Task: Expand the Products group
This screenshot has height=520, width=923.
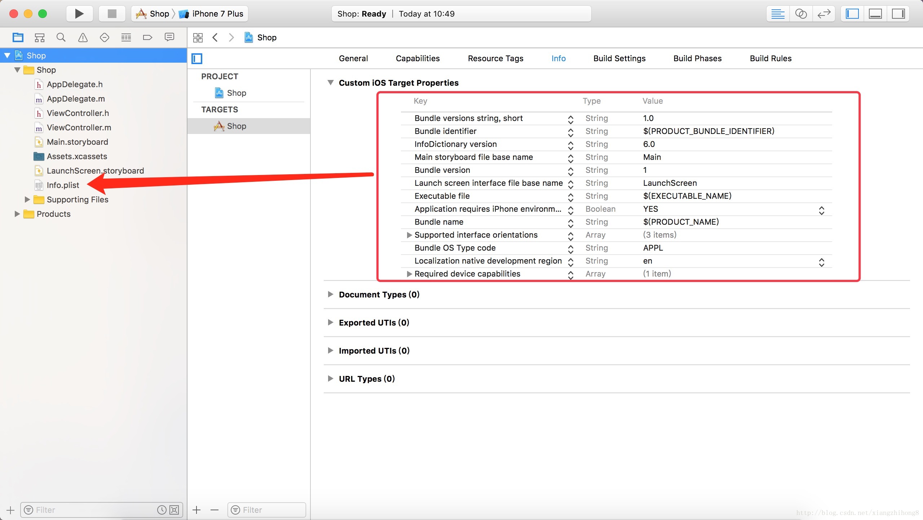Action: coord(17,214)
